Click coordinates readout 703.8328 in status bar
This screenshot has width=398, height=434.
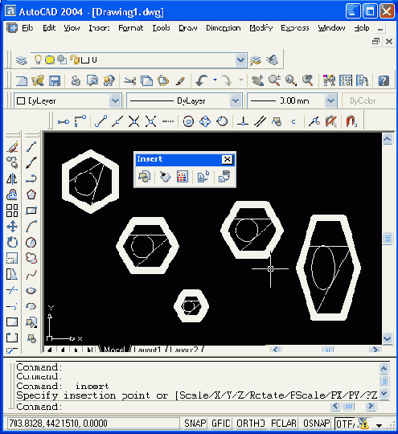92,424
